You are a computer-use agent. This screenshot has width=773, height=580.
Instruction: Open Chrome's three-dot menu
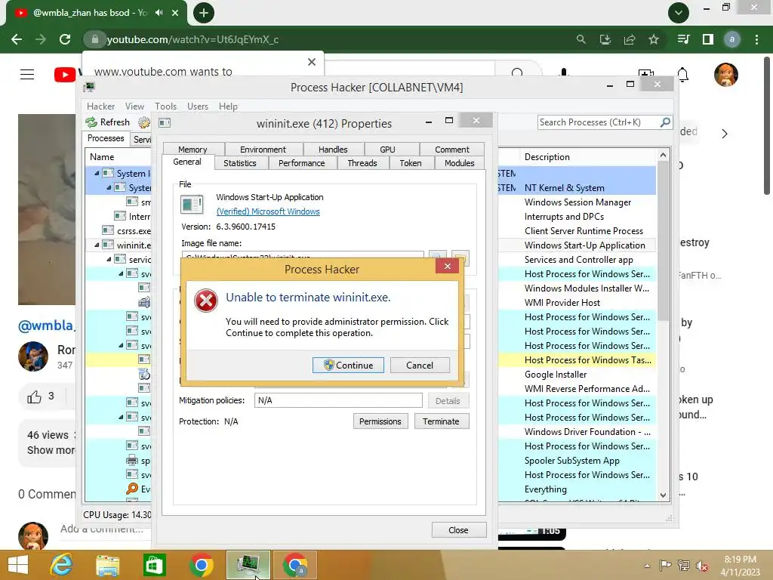click(x=756, y=39)
